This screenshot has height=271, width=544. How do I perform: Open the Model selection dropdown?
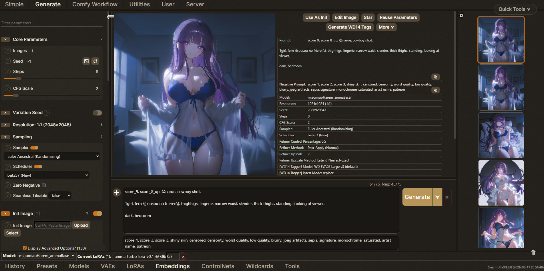46,256
